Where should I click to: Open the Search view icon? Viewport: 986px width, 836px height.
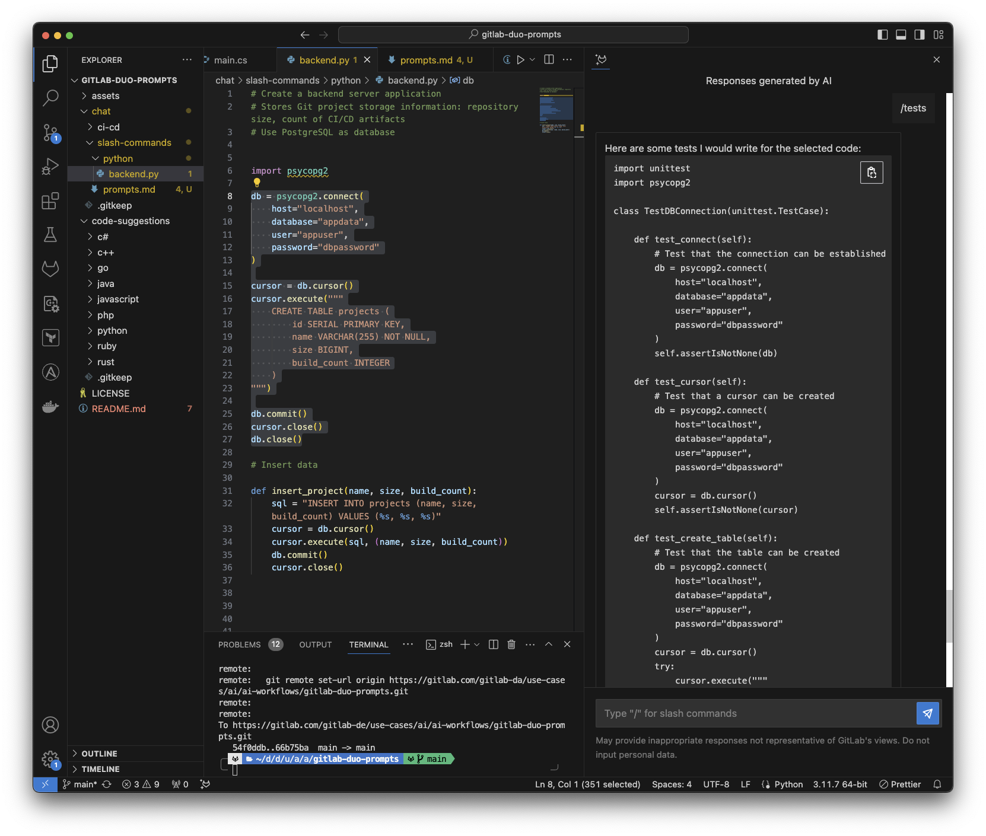[50, 98]
